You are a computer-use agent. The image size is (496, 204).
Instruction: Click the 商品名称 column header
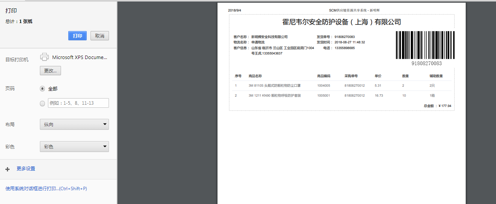[x=255, y=76]
